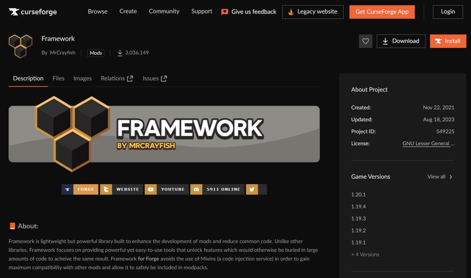Click the Legacy website button
Viewport: 471px width, 278px height.
[313, 12]
